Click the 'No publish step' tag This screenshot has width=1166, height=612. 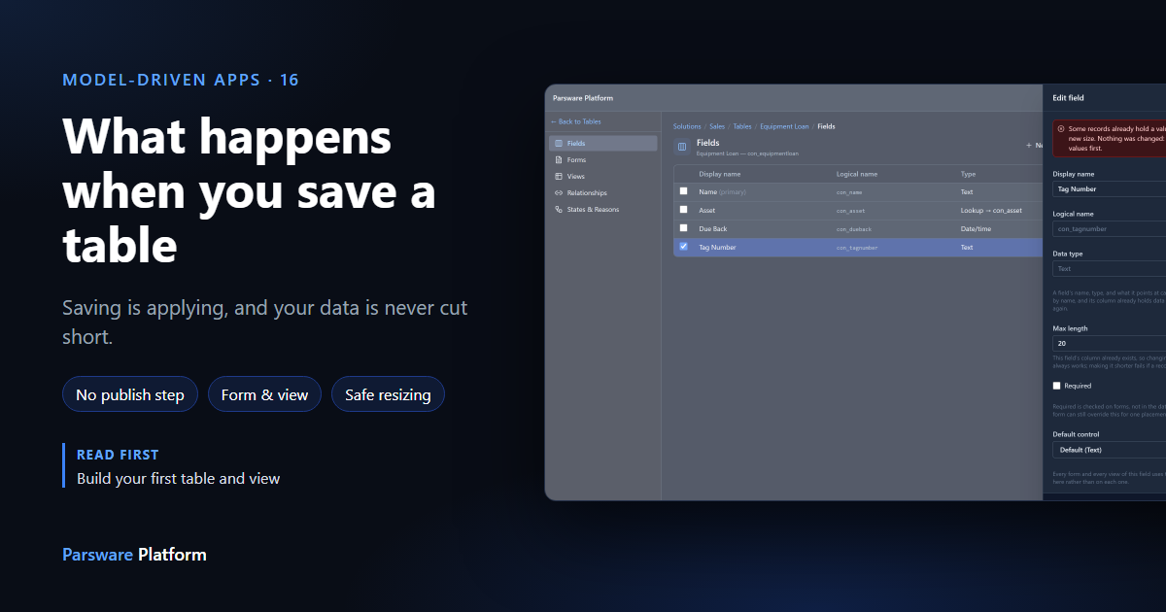tap(130, 394)
